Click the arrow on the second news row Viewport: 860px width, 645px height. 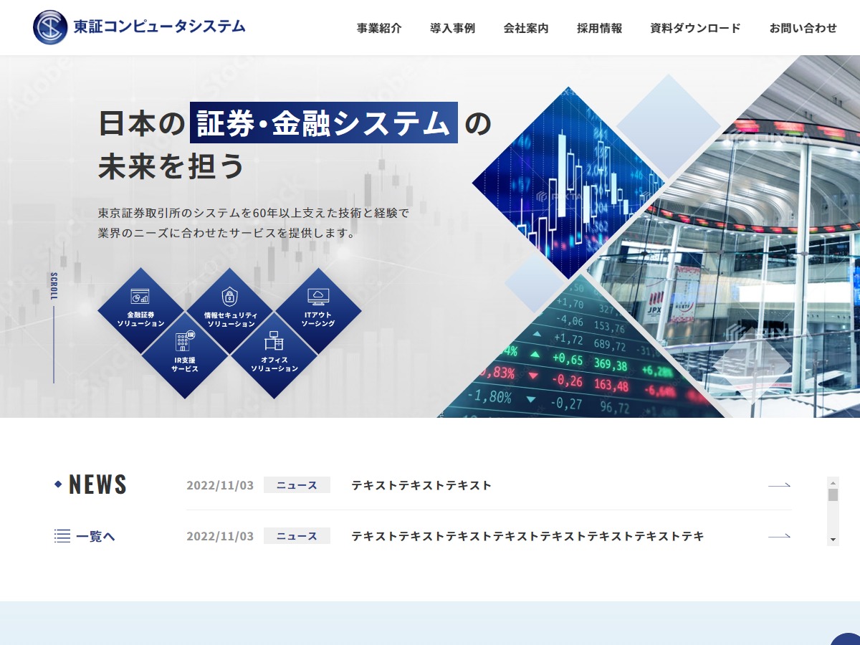click(x=780, y=536)
